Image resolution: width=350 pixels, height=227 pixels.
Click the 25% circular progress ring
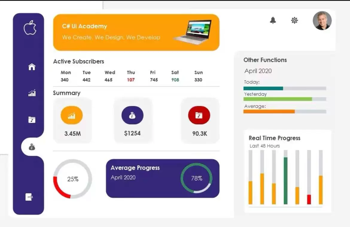[73, 179]
